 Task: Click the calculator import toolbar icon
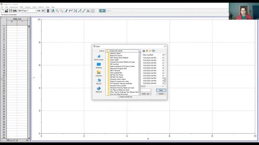point(48,11)
